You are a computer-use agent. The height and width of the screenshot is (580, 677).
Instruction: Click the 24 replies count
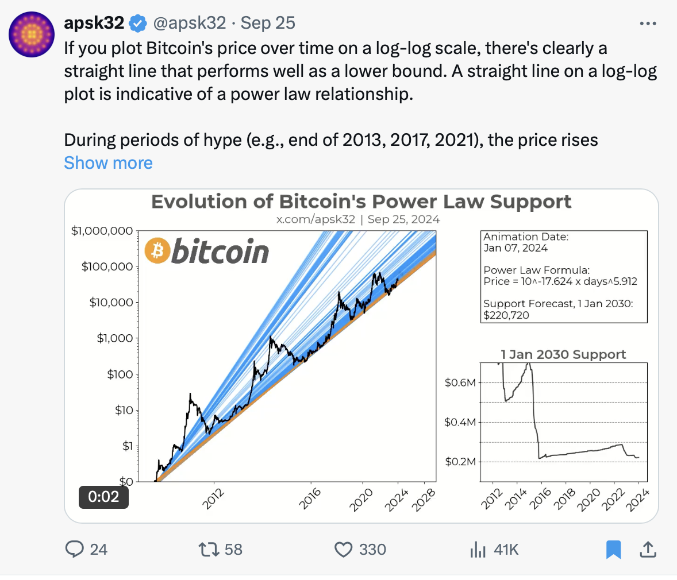pos(98,550)
